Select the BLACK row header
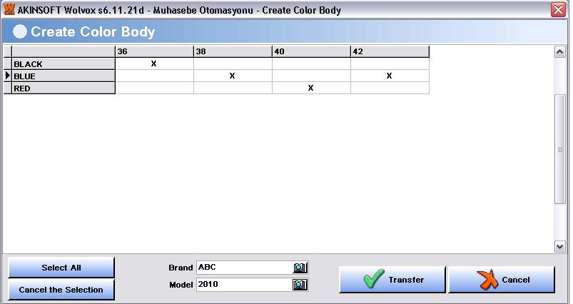Image resolution: width=573 pixels, height=304 pixels. click(64, 64)
